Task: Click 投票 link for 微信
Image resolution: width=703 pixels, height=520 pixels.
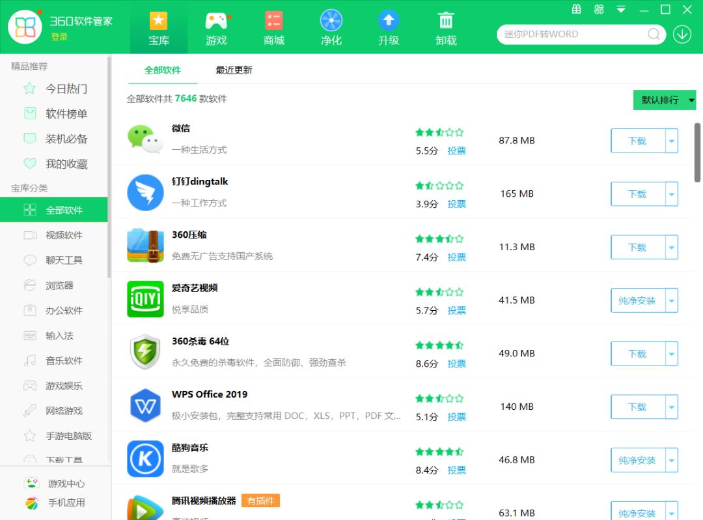Action: (456, 151)
